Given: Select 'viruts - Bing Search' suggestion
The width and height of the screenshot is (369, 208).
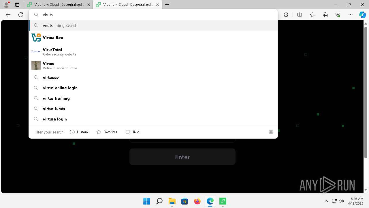Looking at the screenshot, I should click(x=153, y=25).
